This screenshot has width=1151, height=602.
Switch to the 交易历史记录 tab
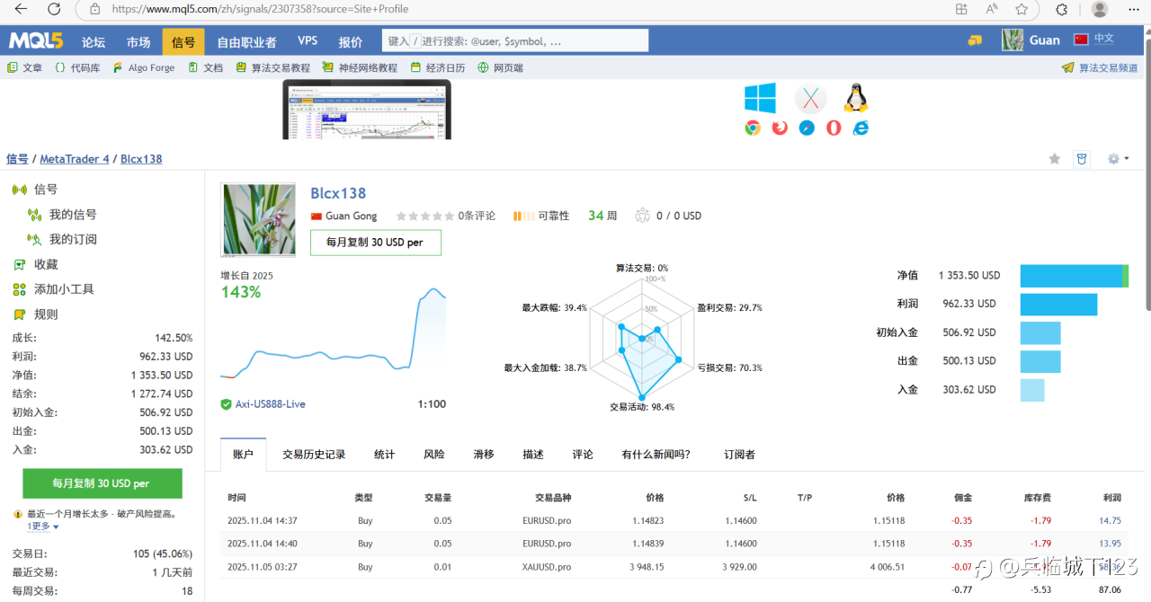(x=314, y=455)
